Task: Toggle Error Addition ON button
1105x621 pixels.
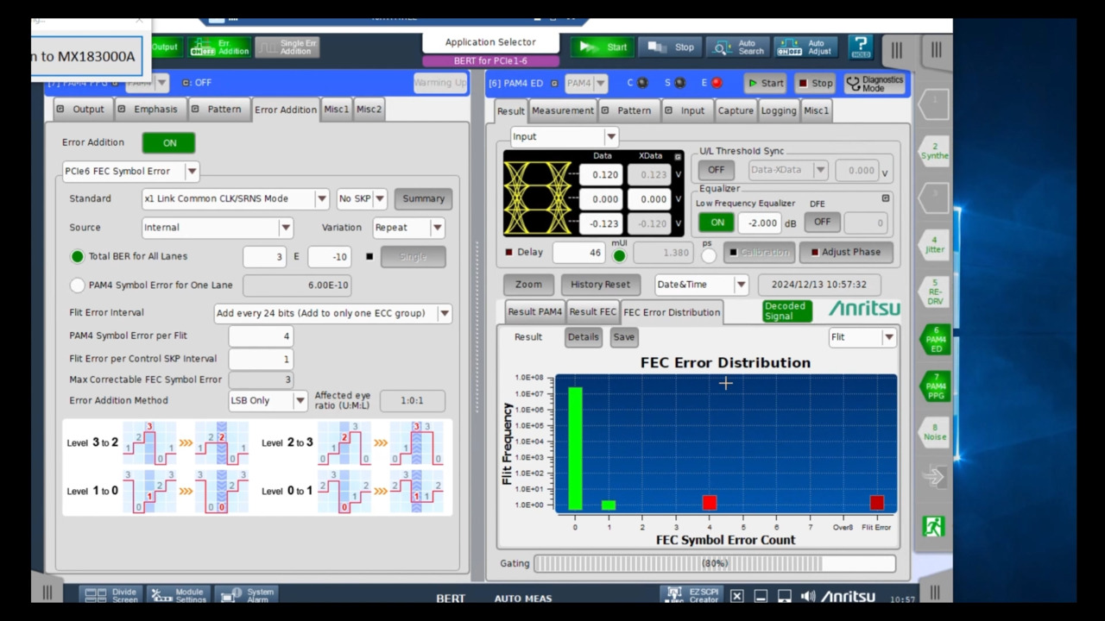Action: click(168, 143)
